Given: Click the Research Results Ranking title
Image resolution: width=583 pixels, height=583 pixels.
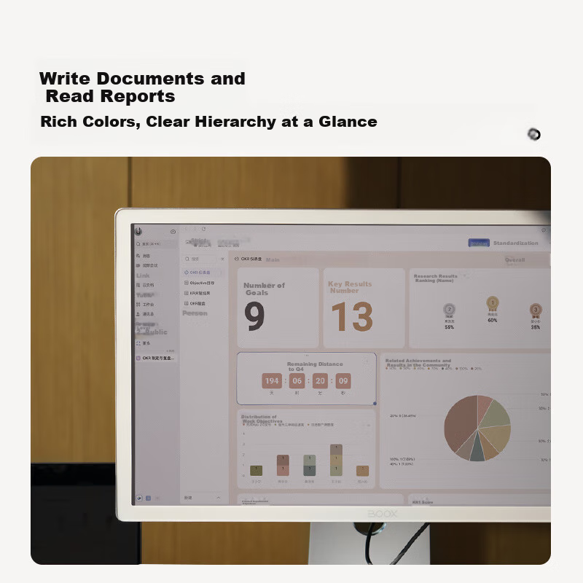Looking at the screenshot, I should 435,278.
